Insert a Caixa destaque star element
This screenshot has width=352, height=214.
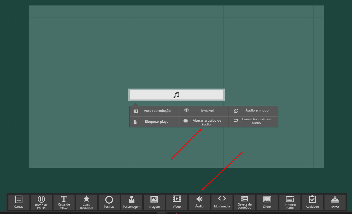coord(86,202)
